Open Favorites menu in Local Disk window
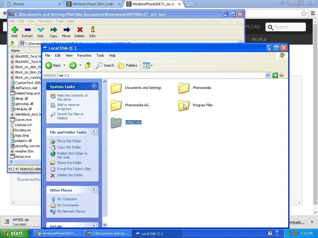Screen dimensions: 318x238 pyautogui.click(x=84, y=55)
